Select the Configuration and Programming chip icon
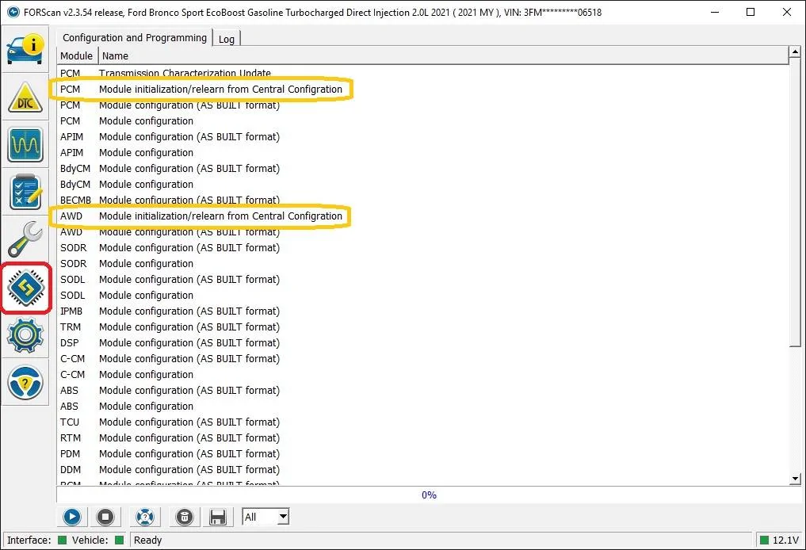This screenshot has height=550, width=806. [x=26, y=288]
